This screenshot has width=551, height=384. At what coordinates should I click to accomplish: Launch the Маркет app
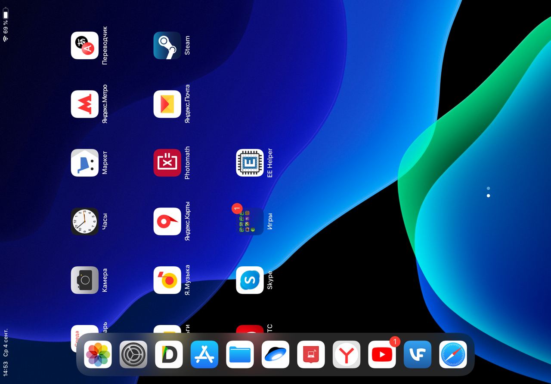pos(85,163)
